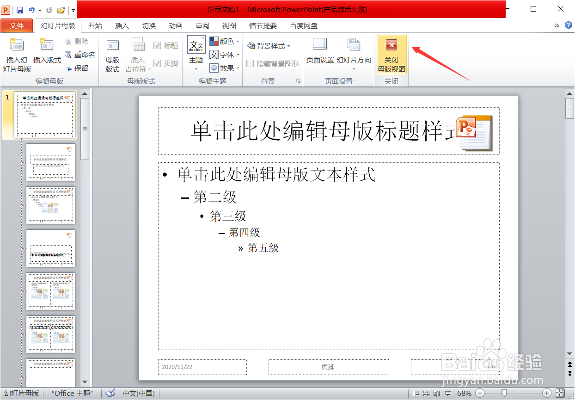
Task: Open the 效果 theme effects dropdown
Action: click(225, 68)
